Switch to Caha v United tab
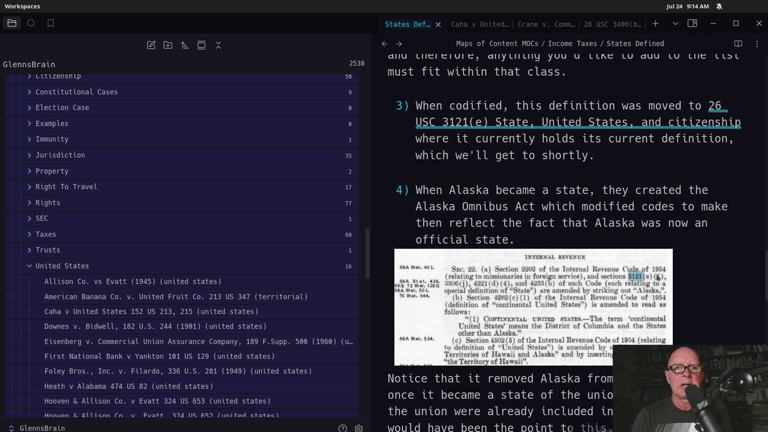This screenshot has height=432, width=768. (479, 24)
